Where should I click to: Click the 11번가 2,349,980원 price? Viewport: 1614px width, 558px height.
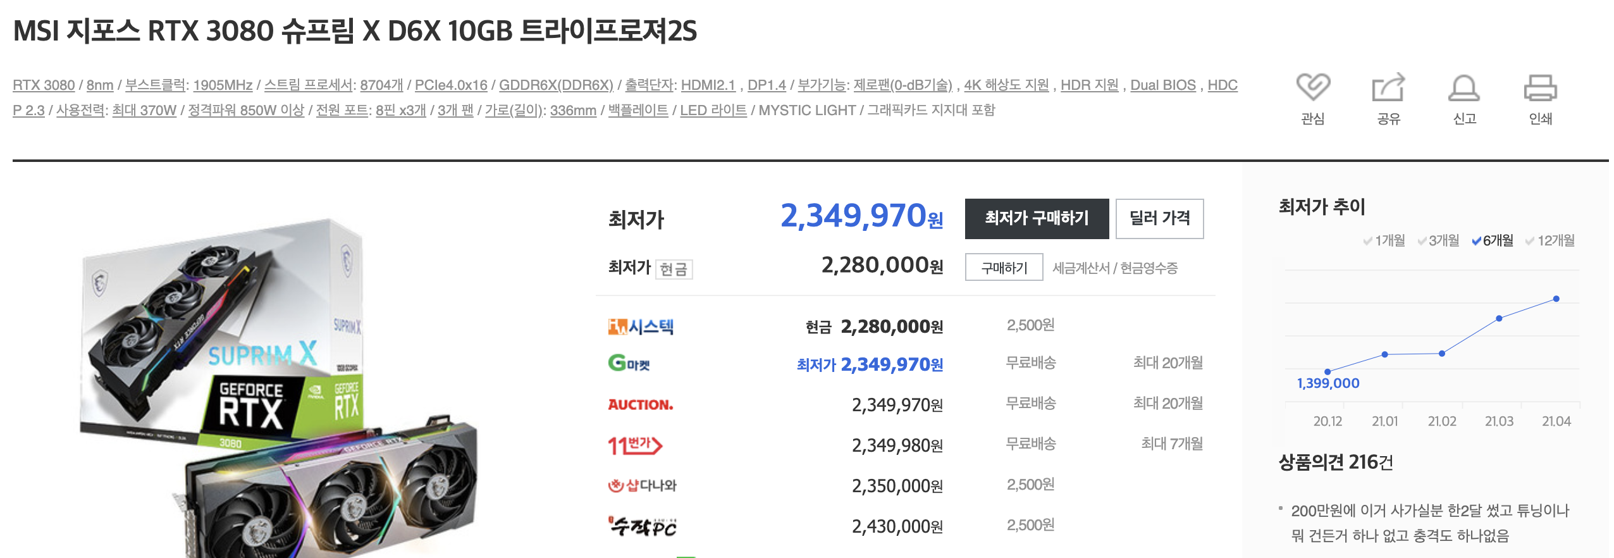point(897,445)
